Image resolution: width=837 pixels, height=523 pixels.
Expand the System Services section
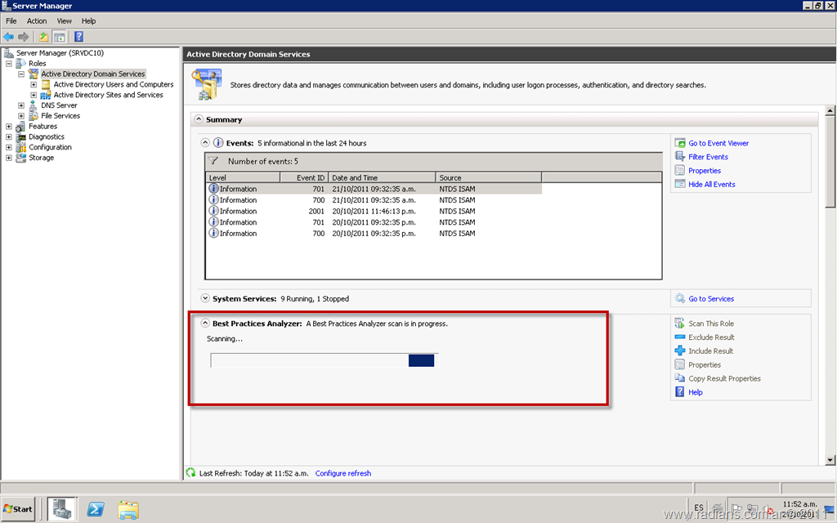pyautogui.click(x=205, y=298)
